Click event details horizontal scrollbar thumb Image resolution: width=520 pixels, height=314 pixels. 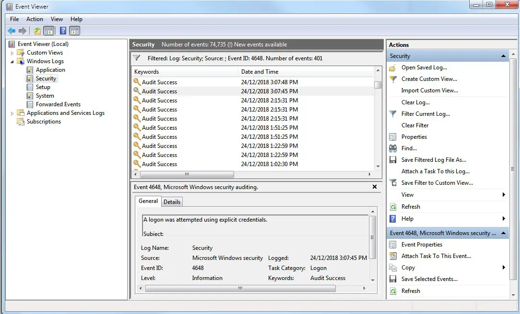point(240,289)
